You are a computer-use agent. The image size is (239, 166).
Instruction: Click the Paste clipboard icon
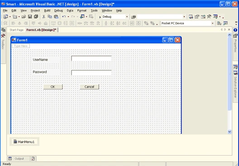(x=56, y=17)
